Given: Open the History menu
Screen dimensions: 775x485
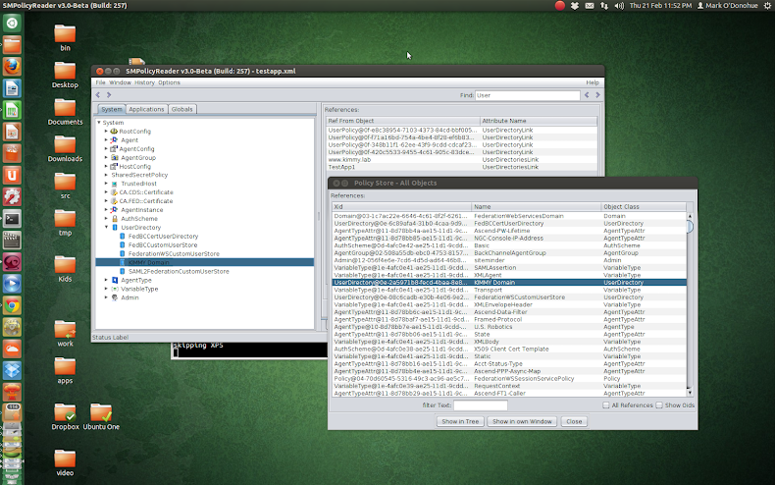Looking at the screenshot, I should tap(144, 82).
